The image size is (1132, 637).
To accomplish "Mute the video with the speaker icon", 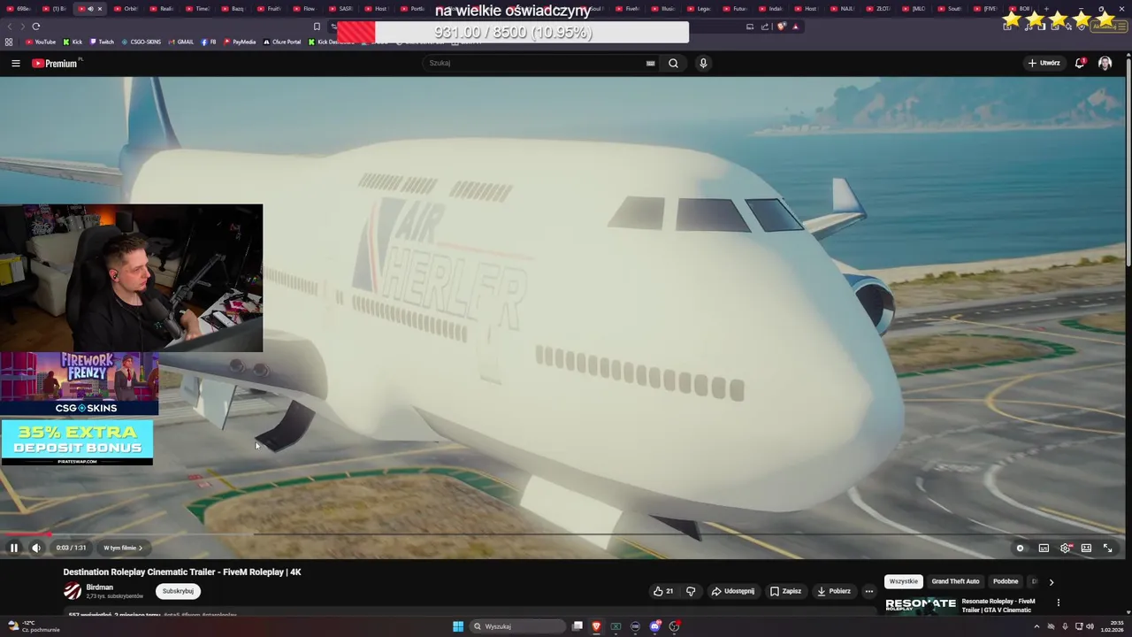I will (x=36, y=548).
